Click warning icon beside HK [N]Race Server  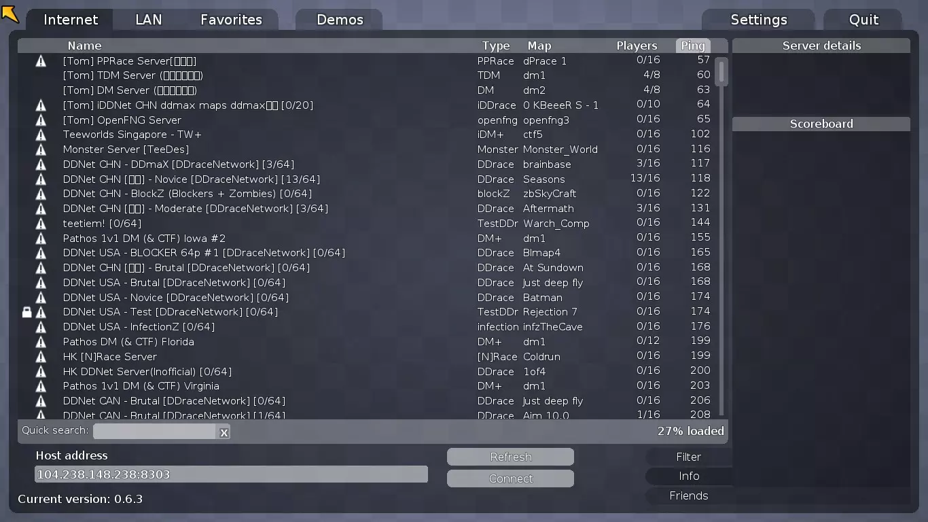(x=41, y=357)
